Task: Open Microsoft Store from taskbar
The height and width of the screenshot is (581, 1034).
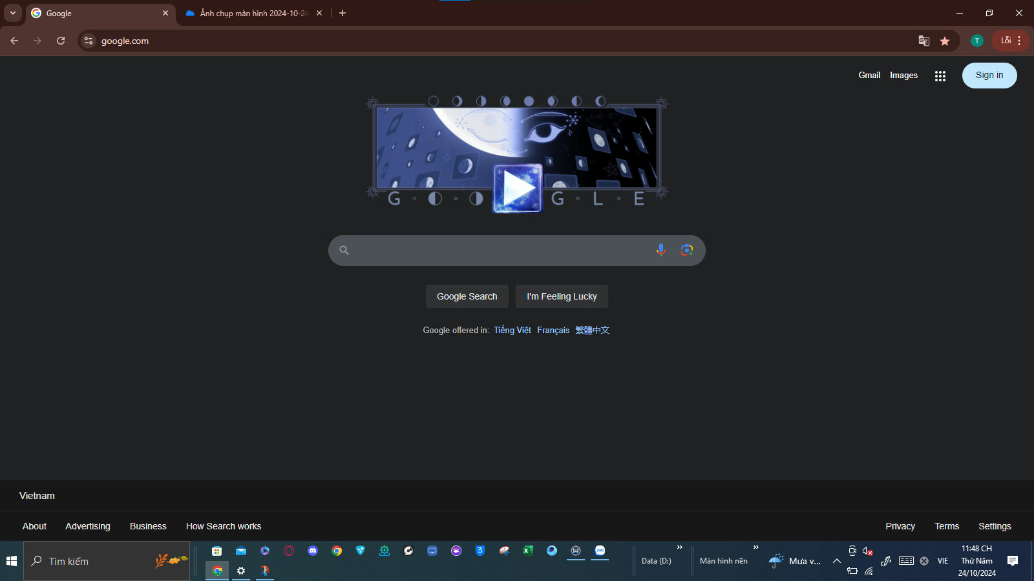Action: [x=217, y=551]
